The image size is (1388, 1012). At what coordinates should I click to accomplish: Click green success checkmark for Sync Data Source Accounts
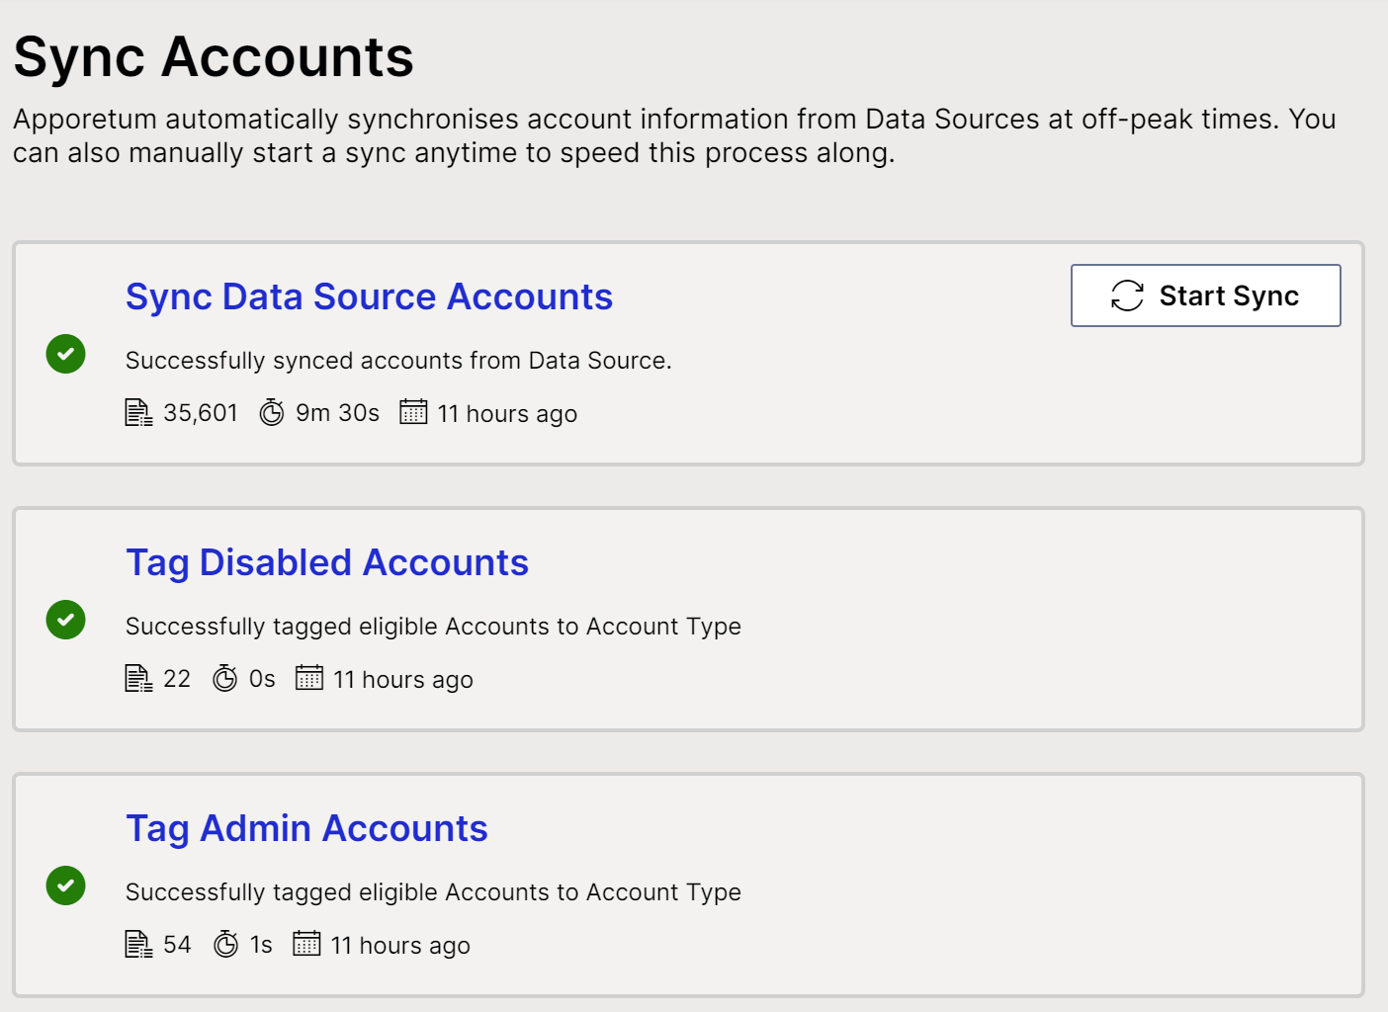pos(66,354)
